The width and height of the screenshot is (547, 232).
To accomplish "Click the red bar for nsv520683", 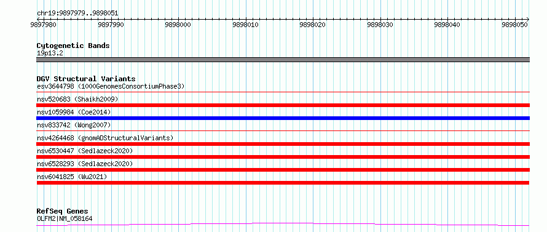I will (x=283, y=105).
